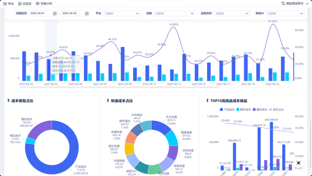Click the 860,089.69 bar label
Image resolution: width=312 pixels, height=176 pixels.
click(x=271, y=120)
